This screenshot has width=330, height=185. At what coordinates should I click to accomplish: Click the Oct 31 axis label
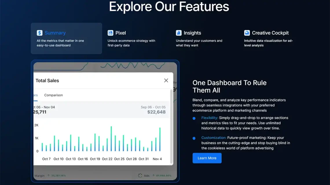pos(144,159)
